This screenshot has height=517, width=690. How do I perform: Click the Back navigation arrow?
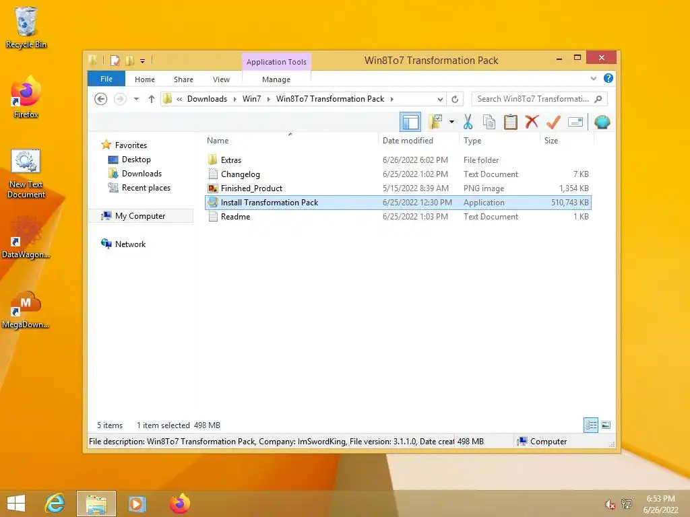pos(101,99)
